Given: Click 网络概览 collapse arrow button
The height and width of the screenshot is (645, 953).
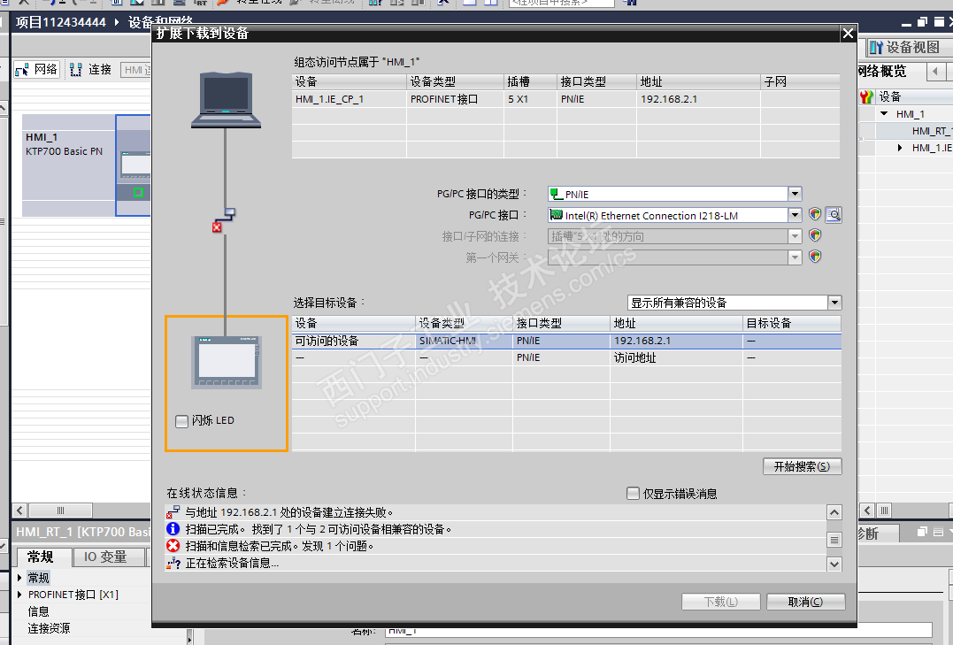Looking at the screenshot, I should (935, 71).
